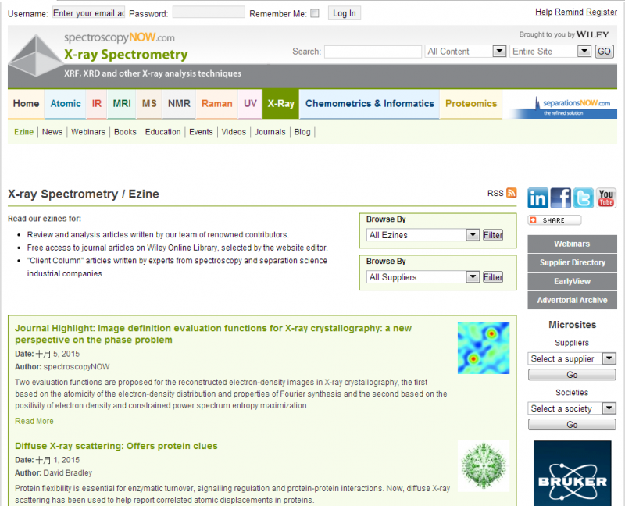Screen dimensions: 625x506
Task: Open the Journals submenu item
Action: [270, 132]
